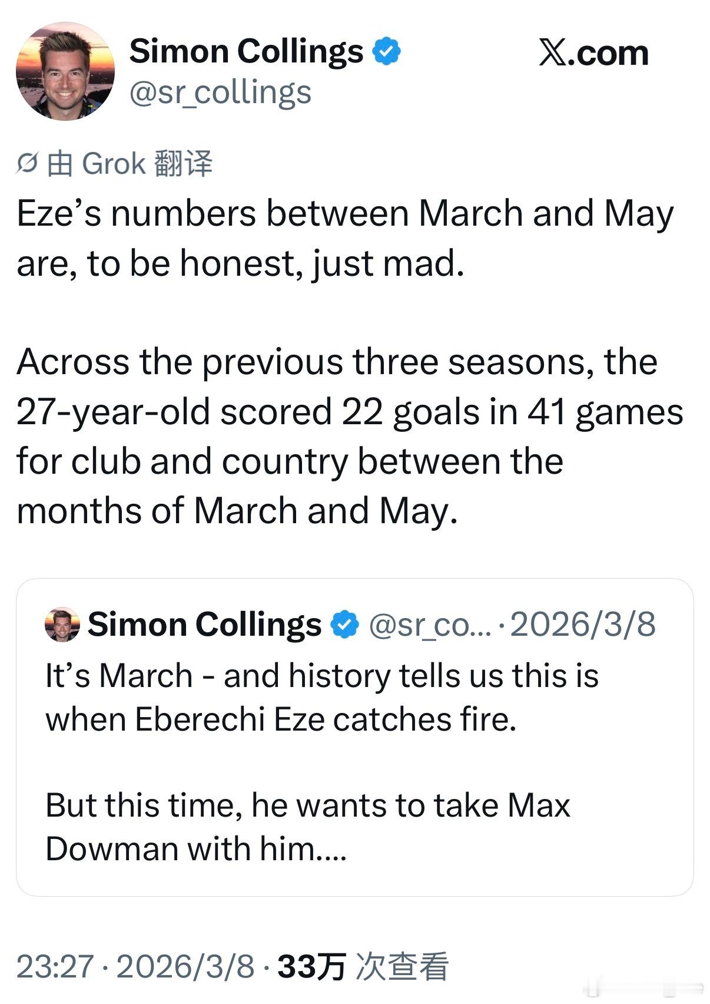
Task: Open the 33万 view count
Action: pyautogui.click(x=311, y=967)
